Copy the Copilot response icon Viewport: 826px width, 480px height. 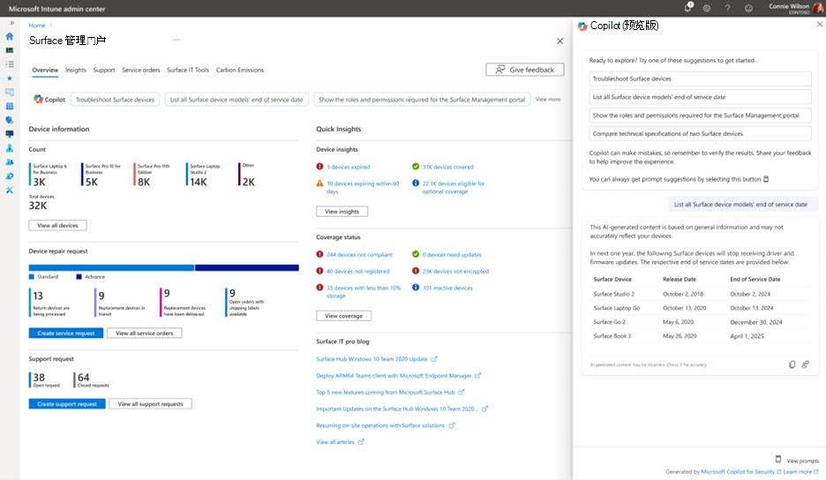point(792,364)
